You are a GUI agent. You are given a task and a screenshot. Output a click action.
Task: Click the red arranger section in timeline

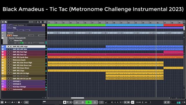point(174,25)
